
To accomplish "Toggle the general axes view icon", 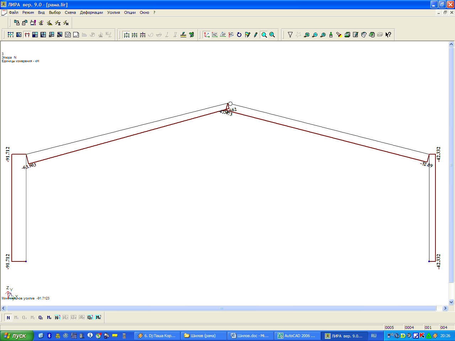I will pos(207,34).
